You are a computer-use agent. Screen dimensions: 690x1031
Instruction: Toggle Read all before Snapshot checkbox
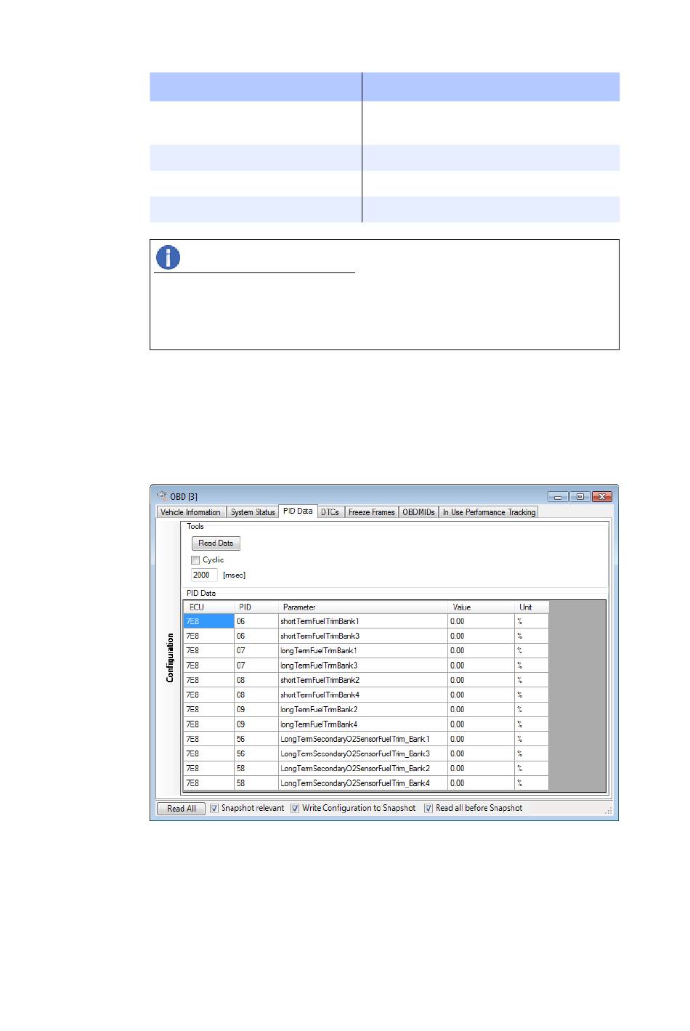click(429, 808)
